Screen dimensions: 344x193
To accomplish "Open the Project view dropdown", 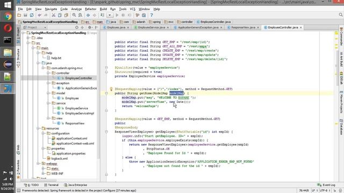I will coord(35,27).
